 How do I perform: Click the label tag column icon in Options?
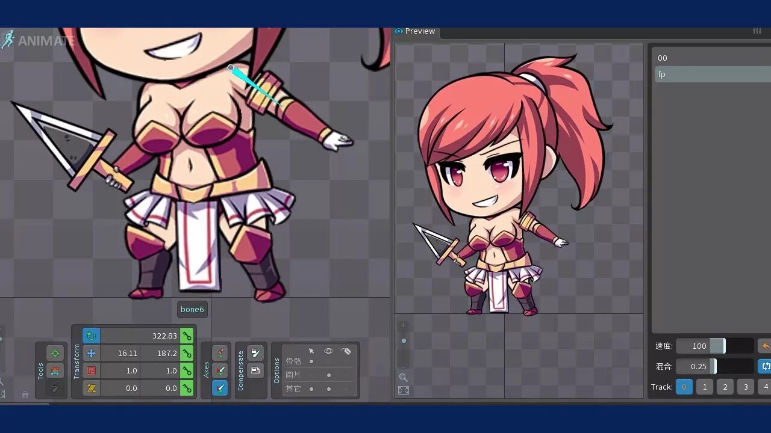coord(346,351)
